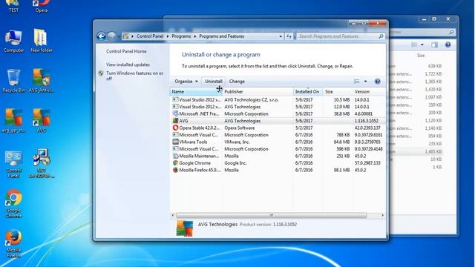Click the Forward navigation arrow
This screenshot has height=267, width=475.
[111, 36]
